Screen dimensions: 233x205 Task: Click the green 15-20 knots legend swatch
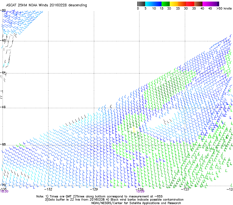pyautogui.click(x=166, y=4)
